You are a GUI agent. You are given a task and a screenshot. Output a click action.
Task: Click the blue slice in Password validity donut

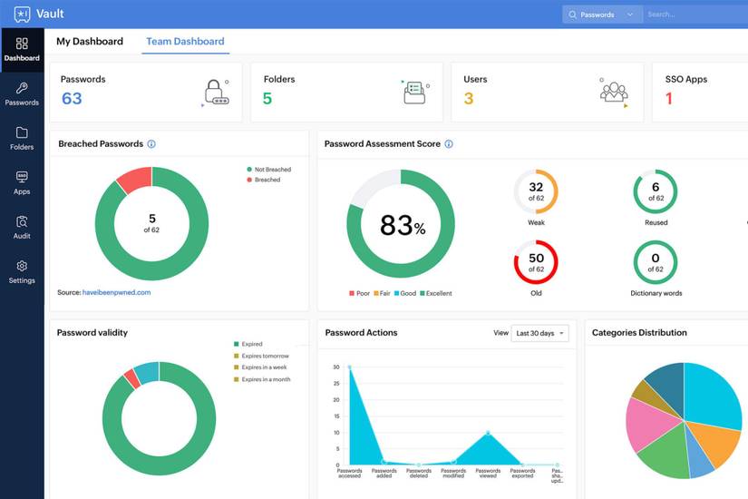[x=147, y=373]
